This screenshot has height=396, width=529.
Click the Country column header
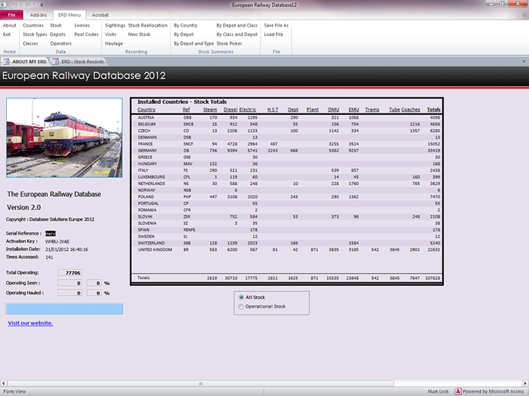pyautogui.click(x=147, y=110)
